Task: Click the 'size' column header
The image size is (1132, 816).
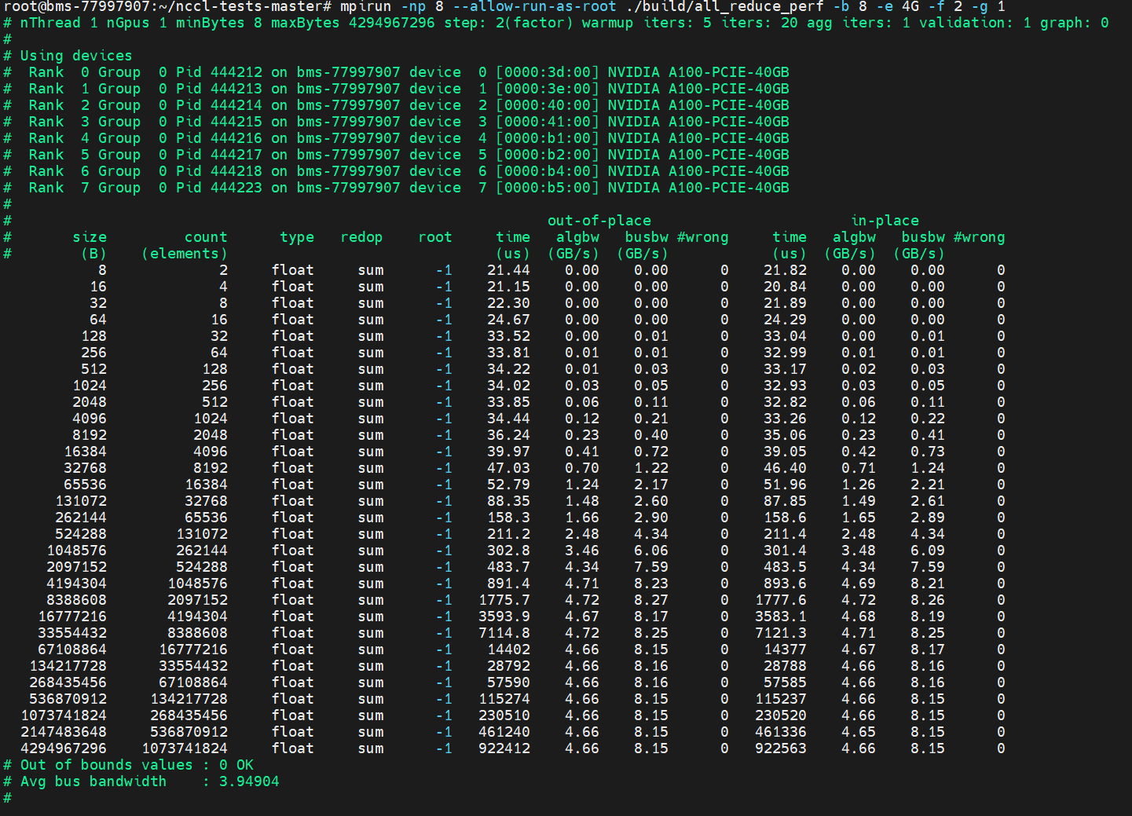Action: [x=90, y=237]
